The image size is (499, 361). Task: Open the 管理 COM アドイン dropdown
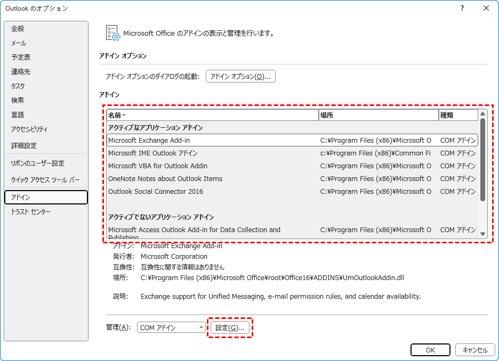(x=171, y=327)
